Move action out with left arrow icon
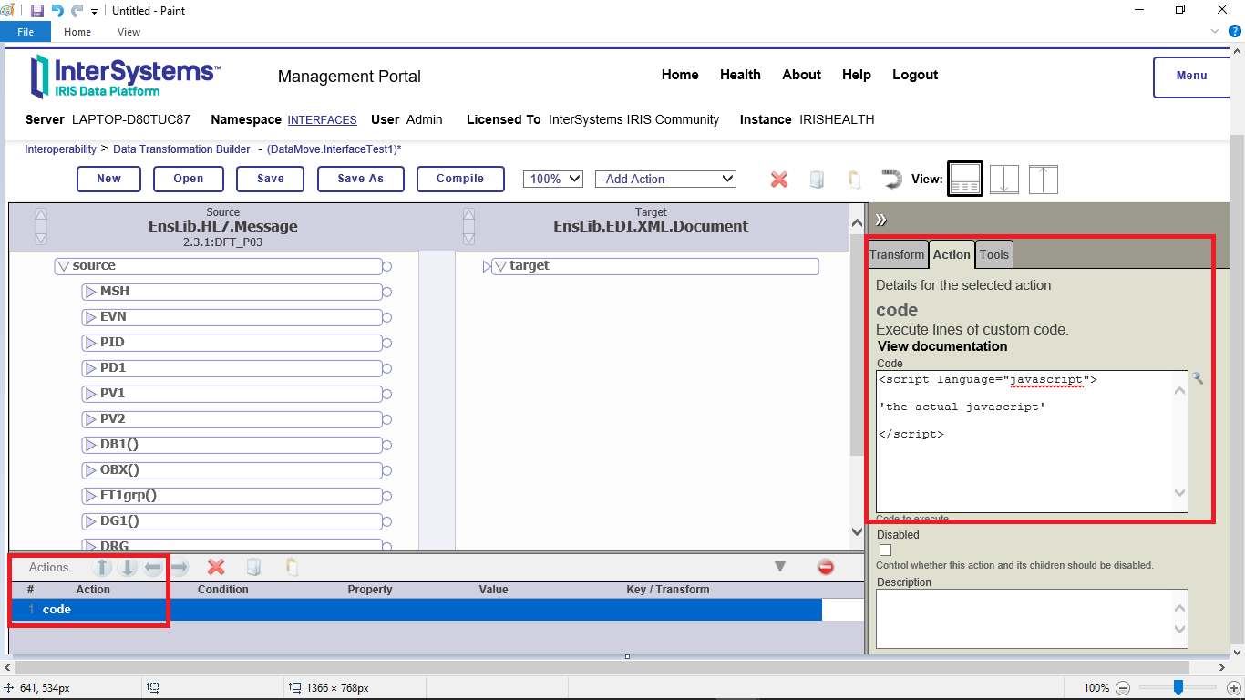 click(x=154, y=567)
